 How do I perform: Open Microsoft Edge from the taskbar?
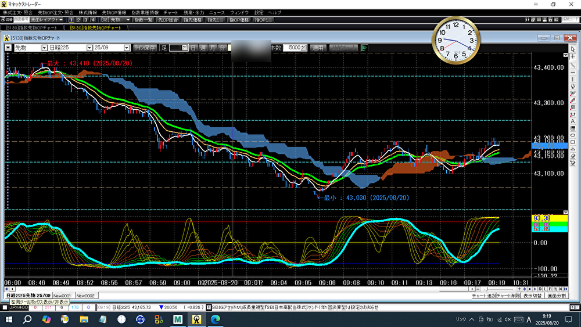click(216, 319)
